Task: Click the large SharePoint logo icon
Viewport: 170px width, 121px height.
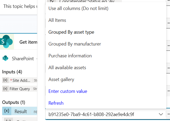Action: click(7, 42)
